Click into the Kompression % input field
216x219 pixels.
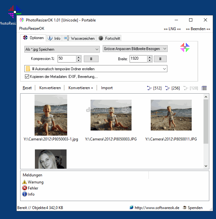coord(67,59)
